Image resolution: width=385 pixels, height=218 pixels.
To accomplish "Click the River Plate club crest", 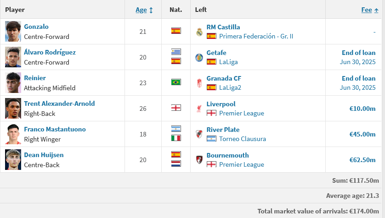I will (199, 134).
